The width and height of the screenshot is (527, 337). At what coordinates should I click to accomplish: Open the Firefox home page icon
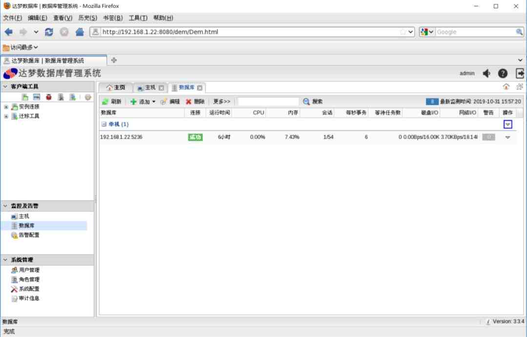(80, 32)
